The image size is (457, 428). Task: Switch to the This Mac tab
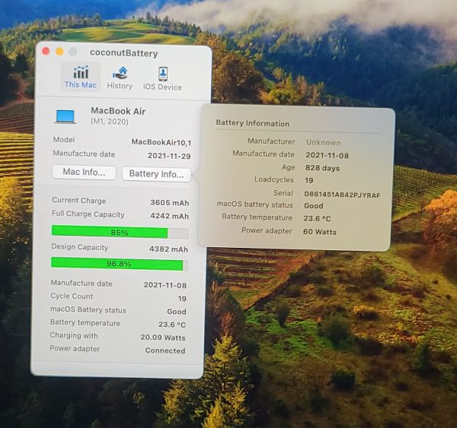tap(80, 78)
